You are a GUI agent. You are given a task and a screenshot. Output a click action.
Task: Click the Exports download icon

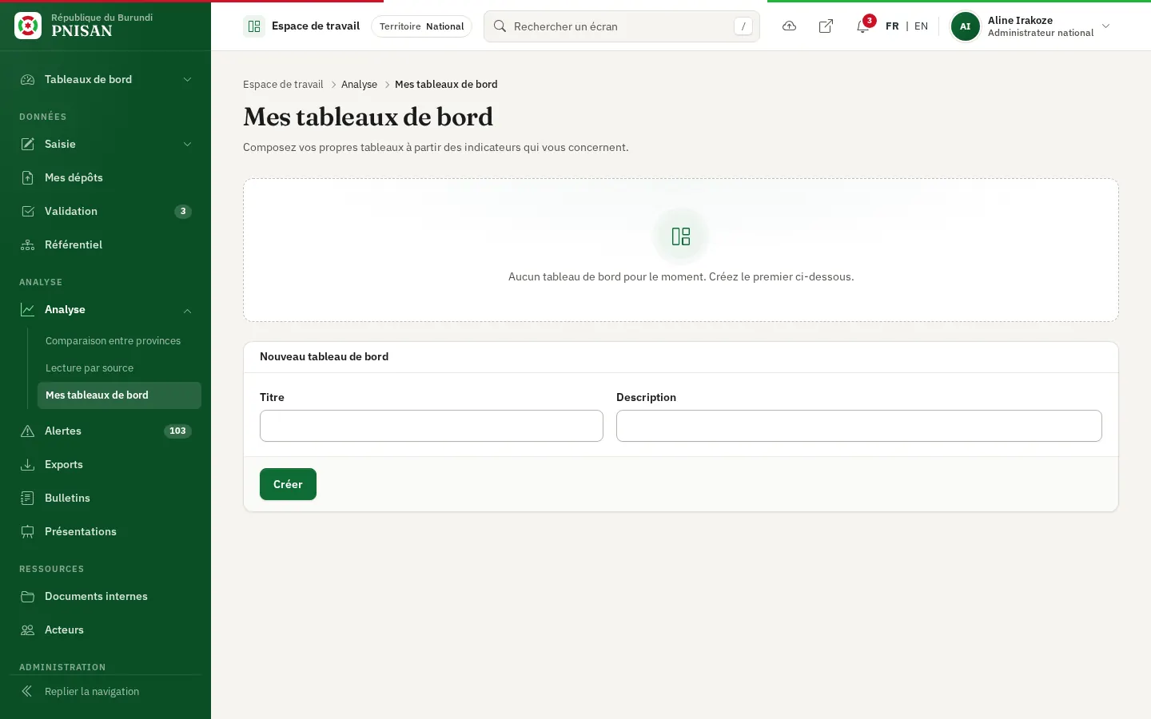[x=27, y=464]
